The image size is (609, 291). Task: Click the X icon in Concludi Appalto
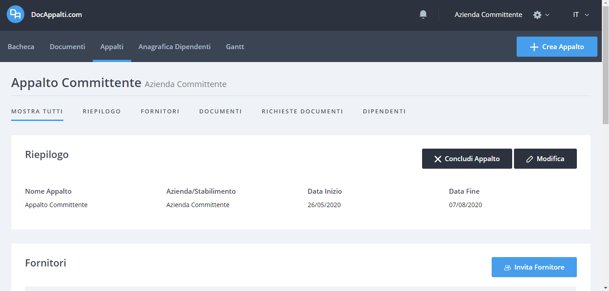(x=438, y=159)
